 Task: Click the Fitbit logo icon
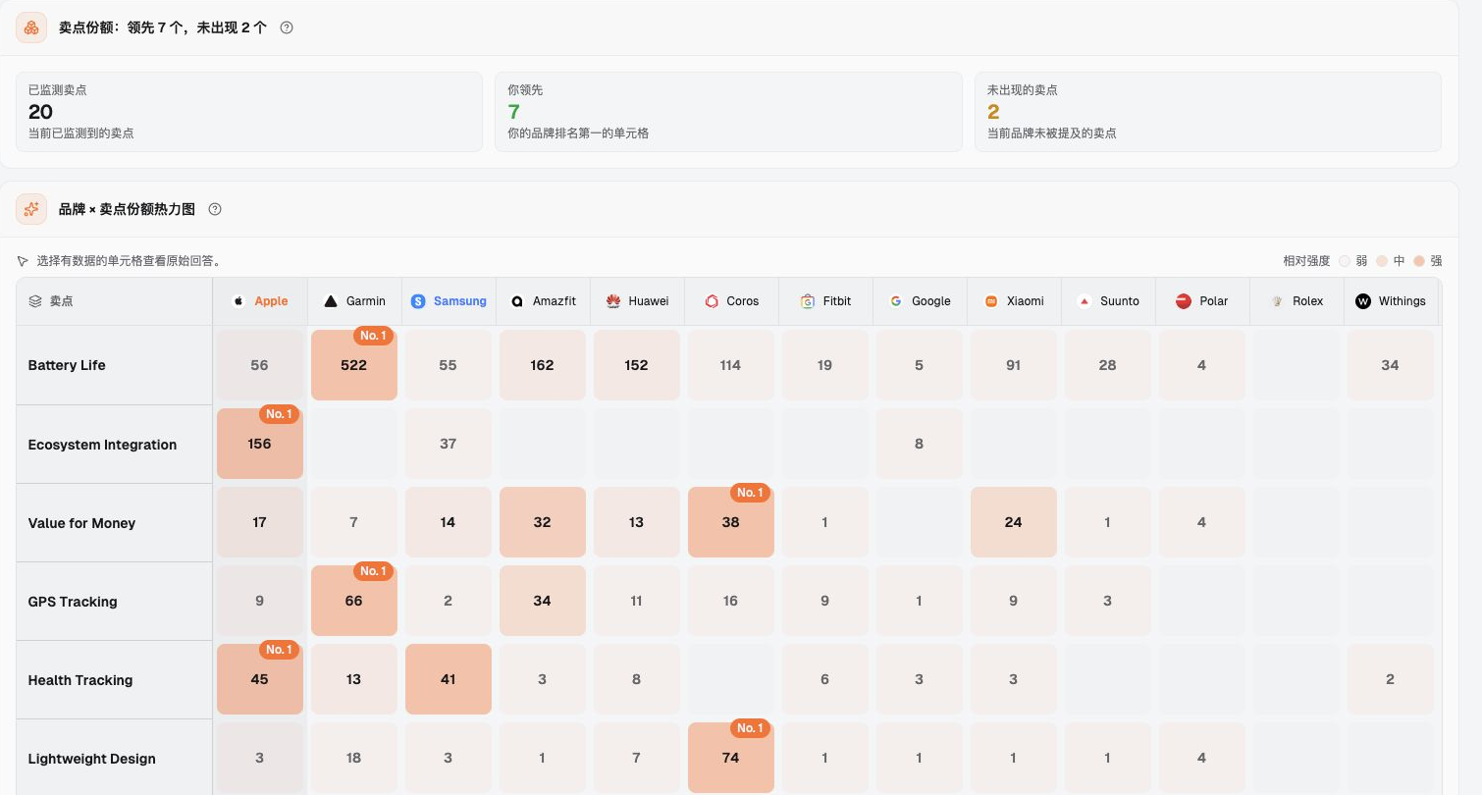[808, 301]
